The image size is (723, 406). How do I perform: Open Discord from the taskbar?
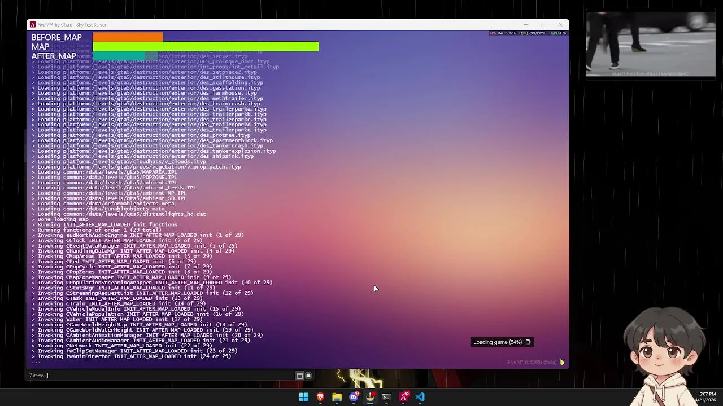pyautogui.click(x=354, y=397)
